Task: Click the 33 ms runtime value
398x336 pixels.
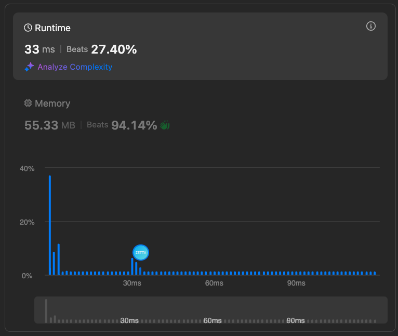Action: [39, 49]
